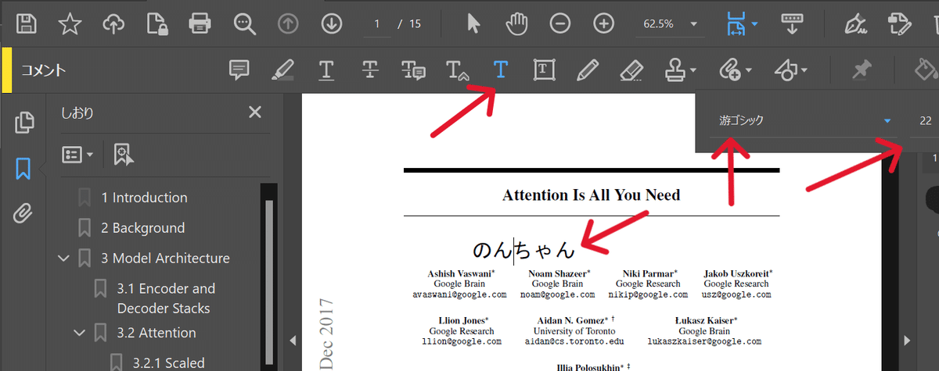939x371 pixels.
Task: Zoom in with the plus circle icon
Action: coord(603,24)
